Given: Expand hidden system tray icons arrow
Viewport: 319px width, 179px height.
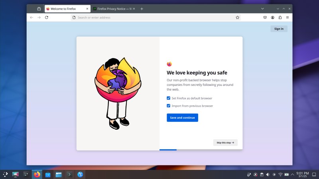Looking at the screenshot, I should (x=292, y=175).
